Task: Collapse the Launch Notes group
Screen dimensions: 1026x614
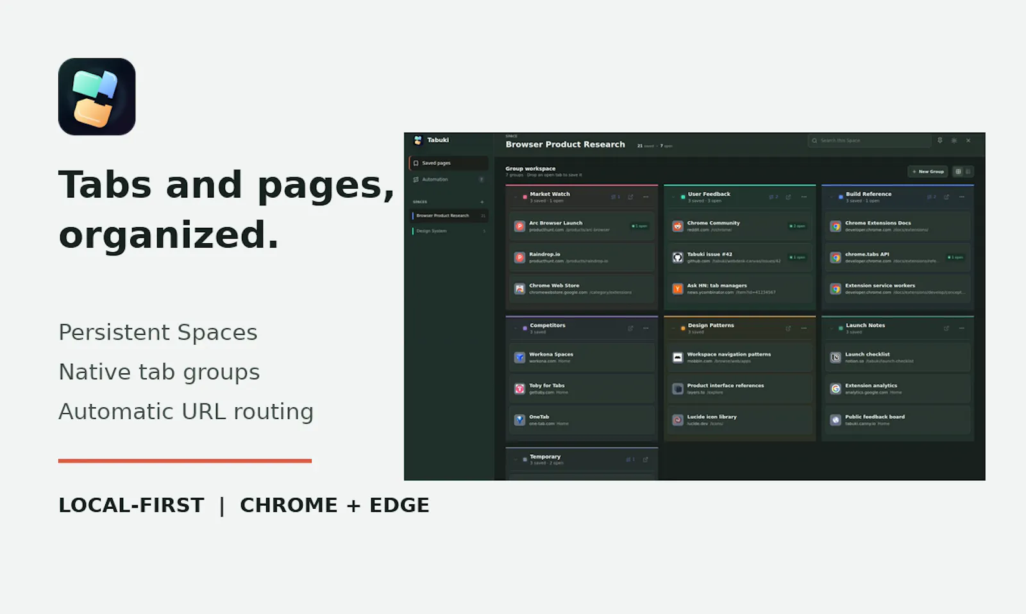Action: pos(831,328)
